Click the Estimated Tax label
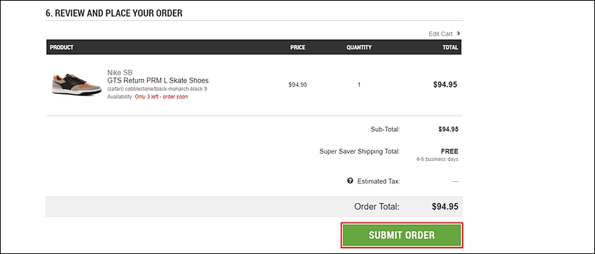Screen dimensions: 595x254 pos(379,181)
